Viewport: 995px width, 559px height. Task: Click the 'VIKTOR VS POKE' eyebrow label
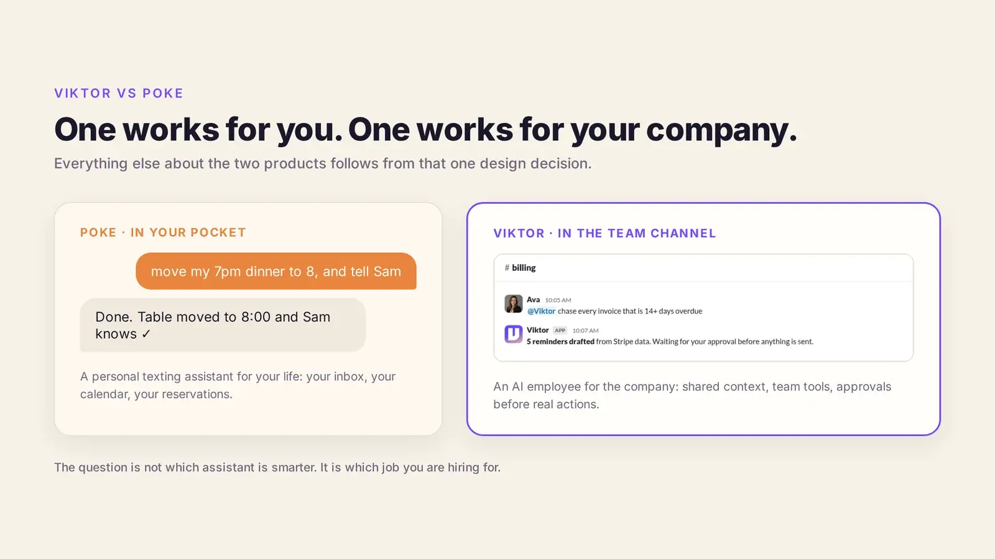(119, 93)
